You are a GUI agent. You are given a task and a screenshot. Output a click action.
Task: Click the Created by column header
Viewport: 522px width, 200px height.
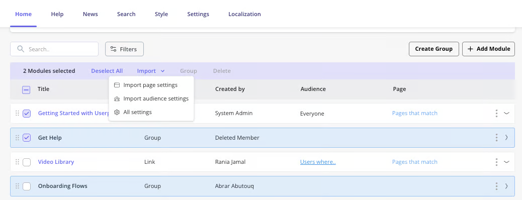(230, 89)
